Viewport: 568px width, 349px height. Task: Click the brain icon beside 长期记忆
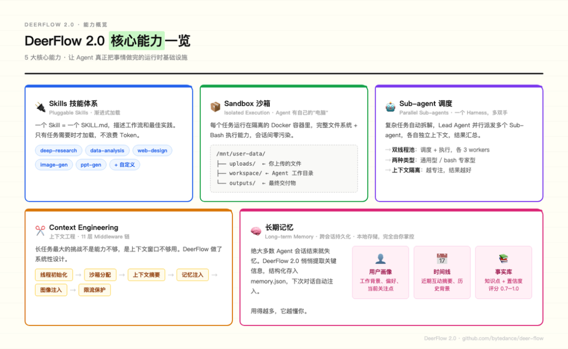[256, 231]
